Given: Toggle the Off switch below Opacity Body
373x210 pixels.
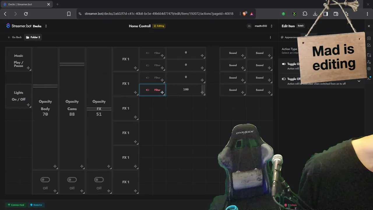Looking at the screenshot, I should coord(45,180).
